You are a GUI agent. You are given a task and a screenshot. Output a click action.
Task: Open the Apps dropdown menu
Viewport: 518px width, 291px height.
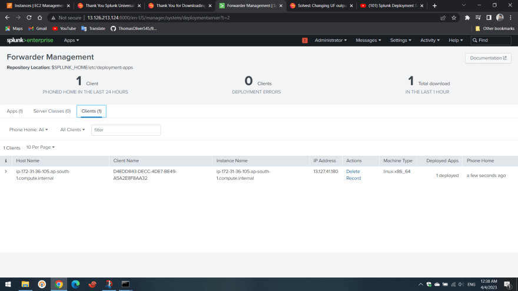coord(71,40)
